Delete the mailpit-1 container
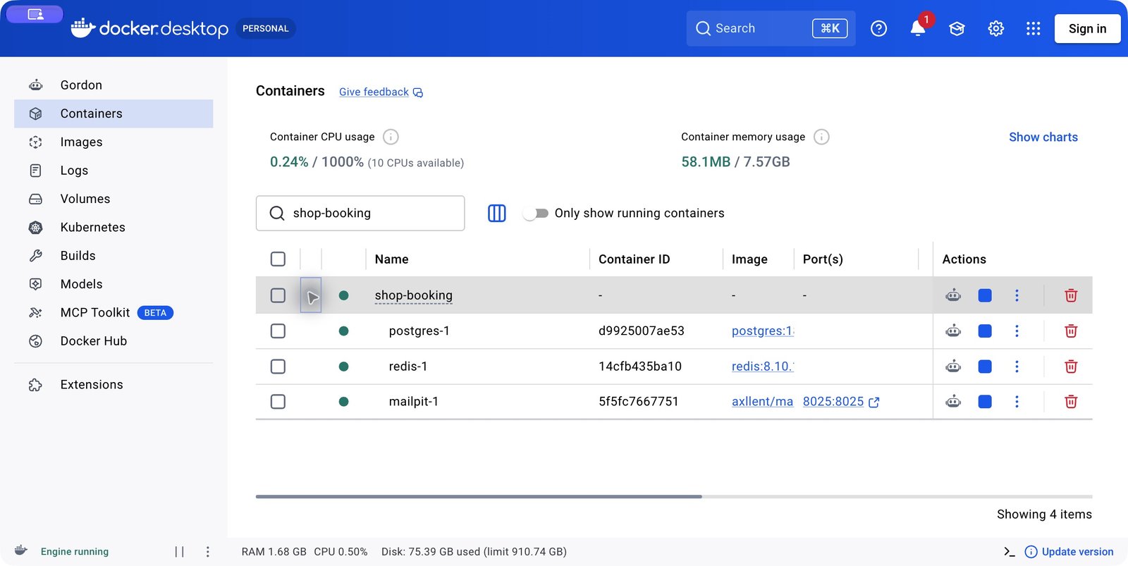Image resolution: width=1128 pixels, height=566 pixels. coord(1071,402)
